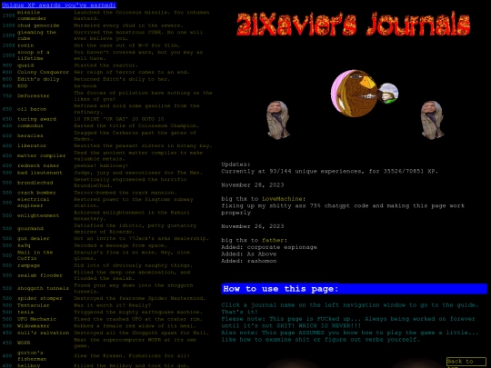Click the 'yeehaa! kablooey!' description

(101, 165)
